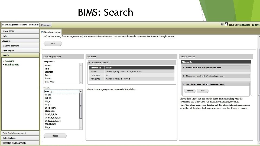Screen dimensions: 260x146
Task: Select MIC (unit) trait in list
Action: [x=50, y=111]
